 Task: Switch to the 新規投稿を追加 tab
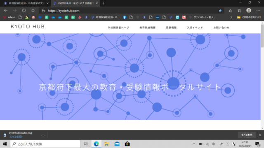(x=25, y=3)
